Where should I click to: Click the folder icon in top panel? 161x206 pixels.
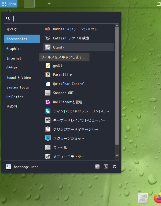[x=159, y=4]
